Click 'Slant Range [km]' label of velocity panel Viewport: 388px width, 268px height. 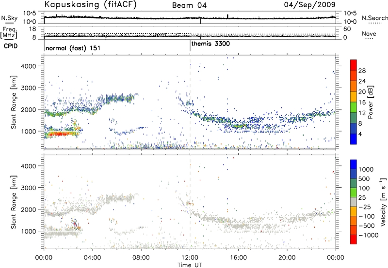[x=14, y=202]
